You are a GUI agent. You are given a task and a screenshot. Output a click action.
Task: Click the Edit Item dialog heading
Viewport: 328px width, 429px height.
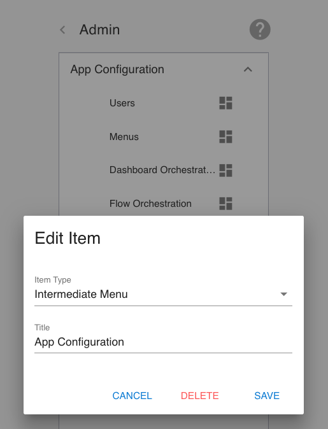pyautogui.click(x=68, y=238)
